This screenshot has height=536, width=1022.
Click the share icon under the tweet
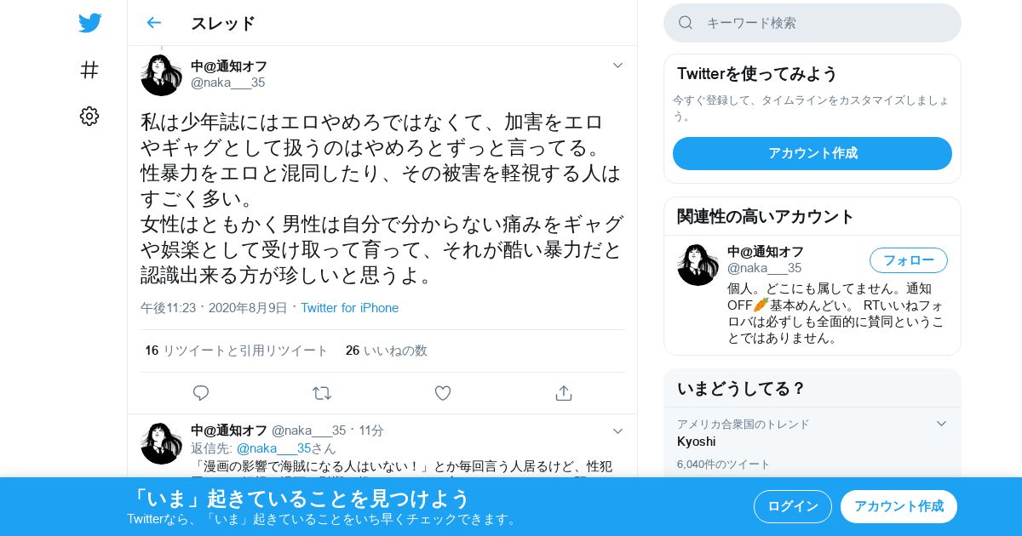[x=563, y=393]
